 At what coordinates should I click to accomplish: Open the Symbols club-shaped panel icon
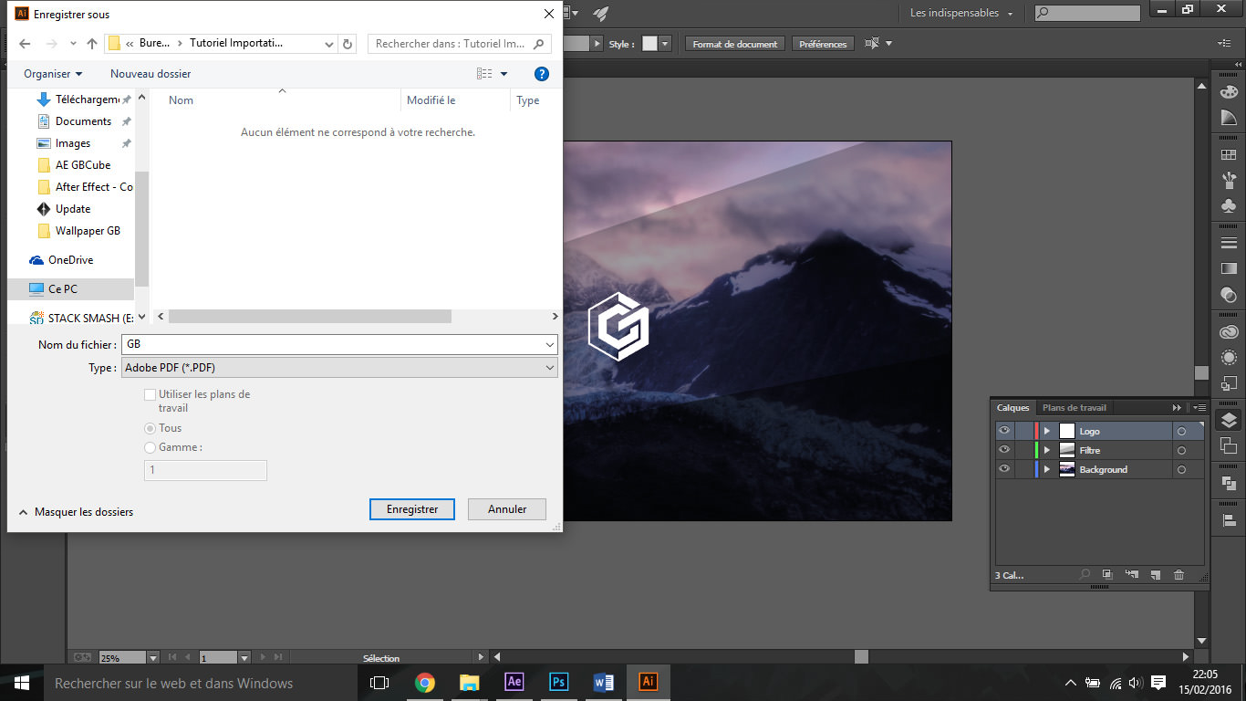point(1229,206)
